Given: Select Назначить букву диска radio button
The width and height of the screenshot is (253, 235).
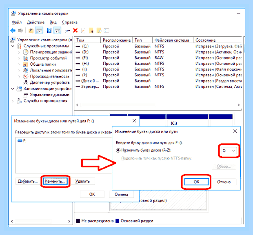Looking at the screenshot, I should click(x=118, y=150).
